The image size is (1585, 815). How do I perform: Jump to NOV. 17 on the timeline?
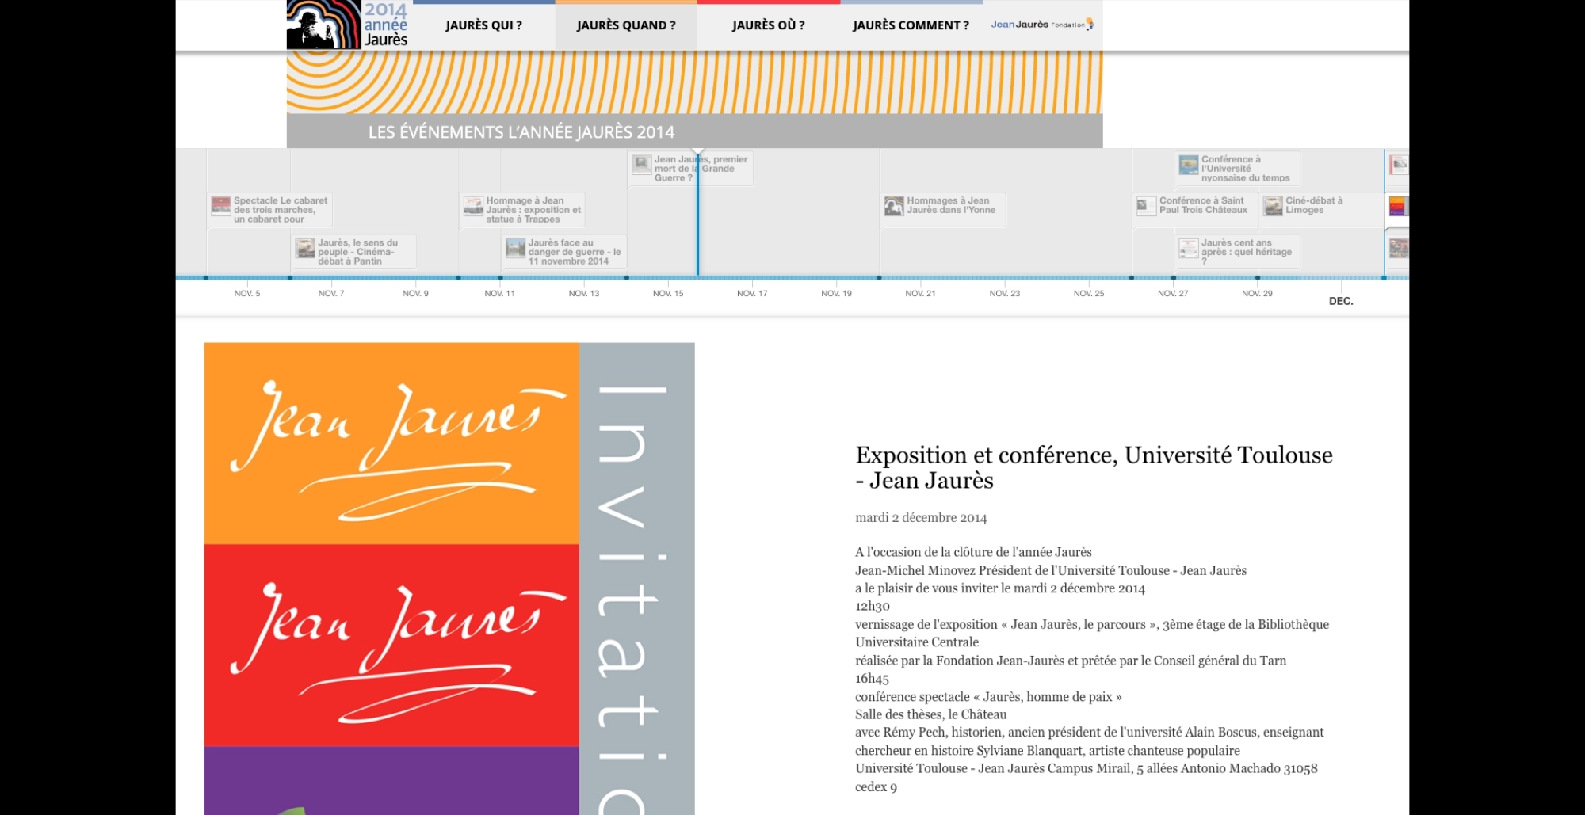point(752,294)
